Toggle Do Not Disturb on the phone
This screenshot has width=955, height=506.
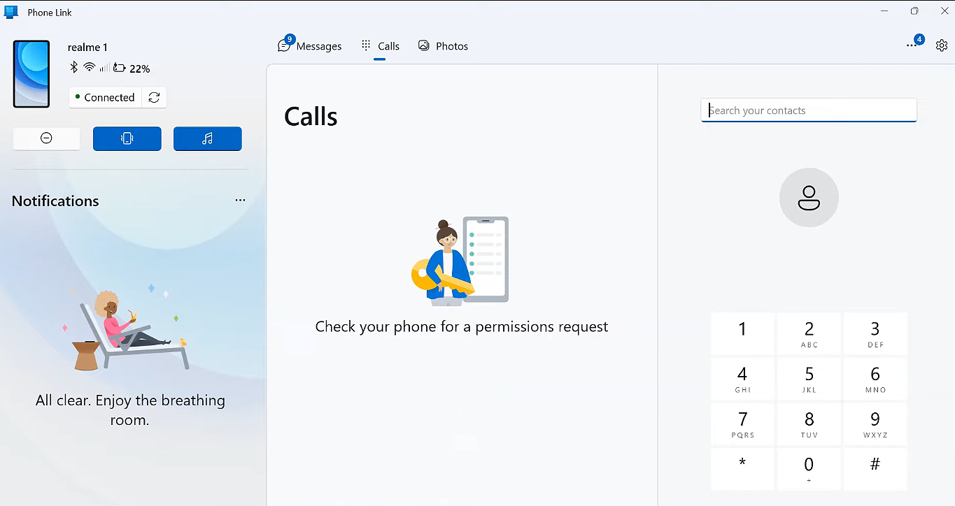pos(46,138)
